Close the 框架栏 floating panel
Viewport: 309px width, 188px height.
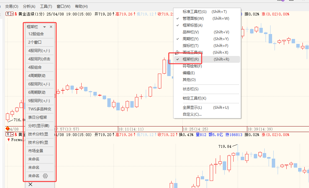point(51,27)
